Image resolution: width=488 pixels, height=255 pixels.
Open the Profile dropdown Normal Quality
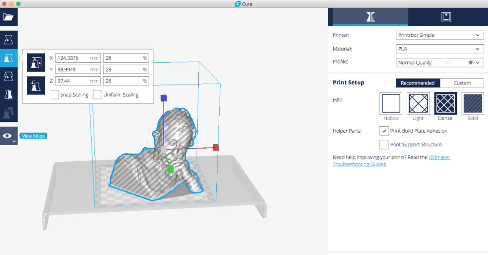click(440, 62)
